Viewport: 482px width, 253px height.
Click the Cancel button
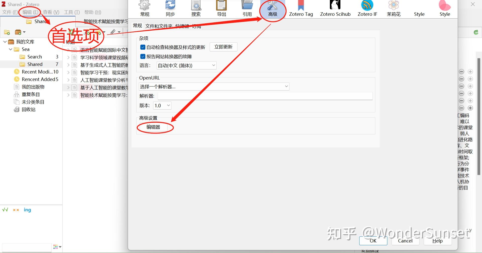click(x=405, y=241)
